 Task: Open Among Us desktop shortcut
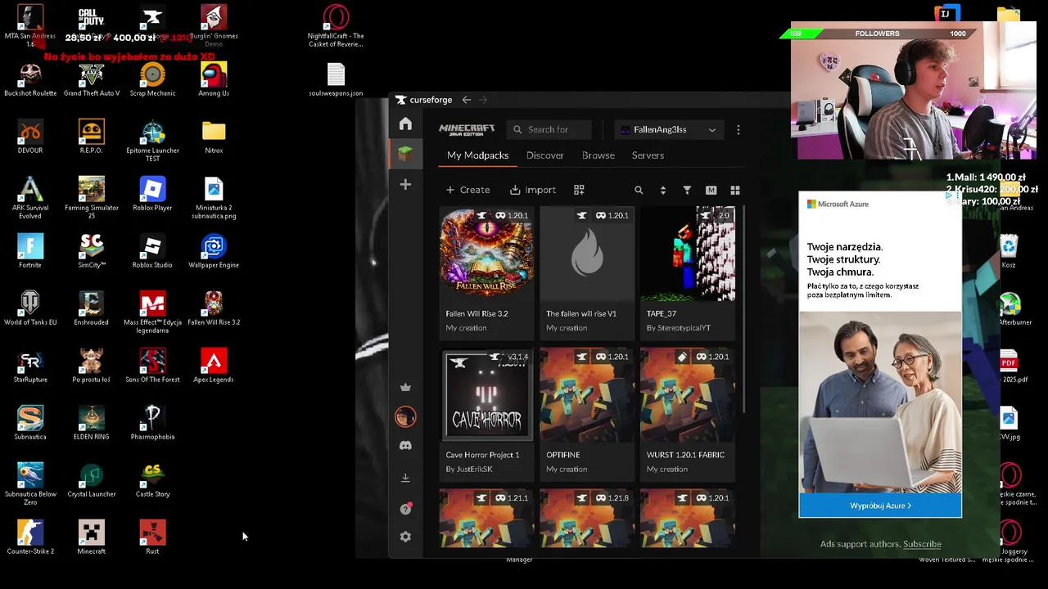coord(214,81)
